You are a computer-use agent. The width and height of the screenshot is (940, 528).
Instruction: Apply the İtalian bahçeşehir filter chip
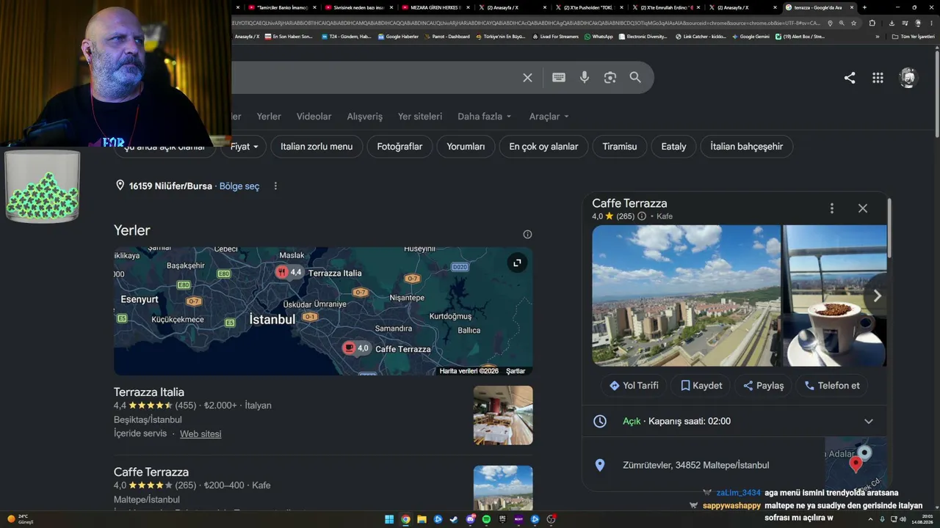tap(746, 147)
